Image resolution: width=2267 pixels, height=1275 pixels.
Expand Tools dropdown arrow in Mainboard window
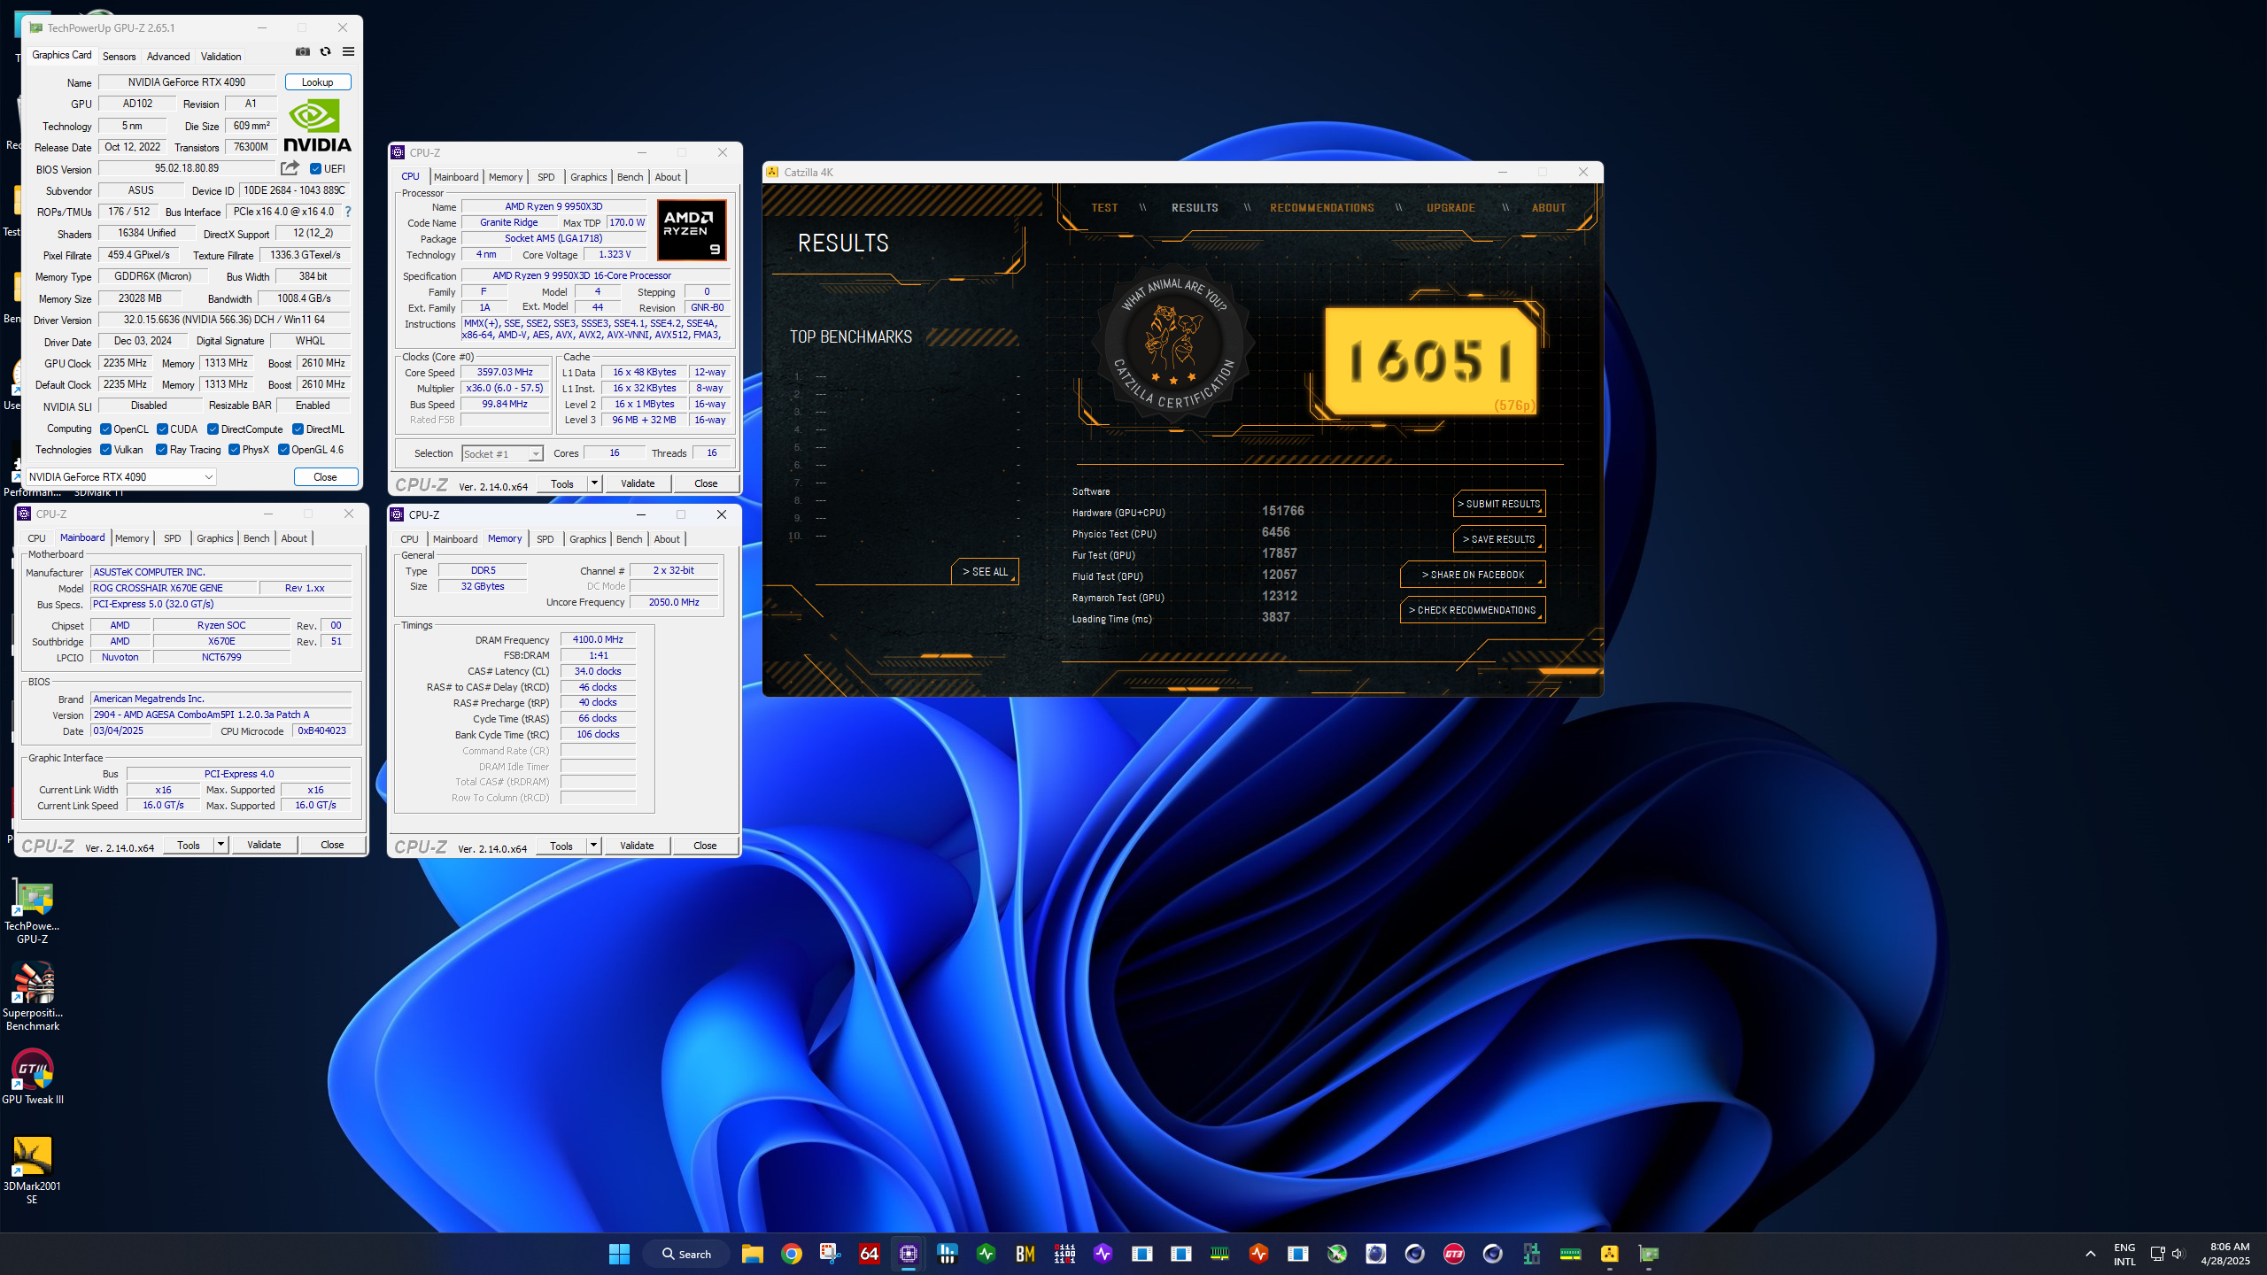pos(221,845)
